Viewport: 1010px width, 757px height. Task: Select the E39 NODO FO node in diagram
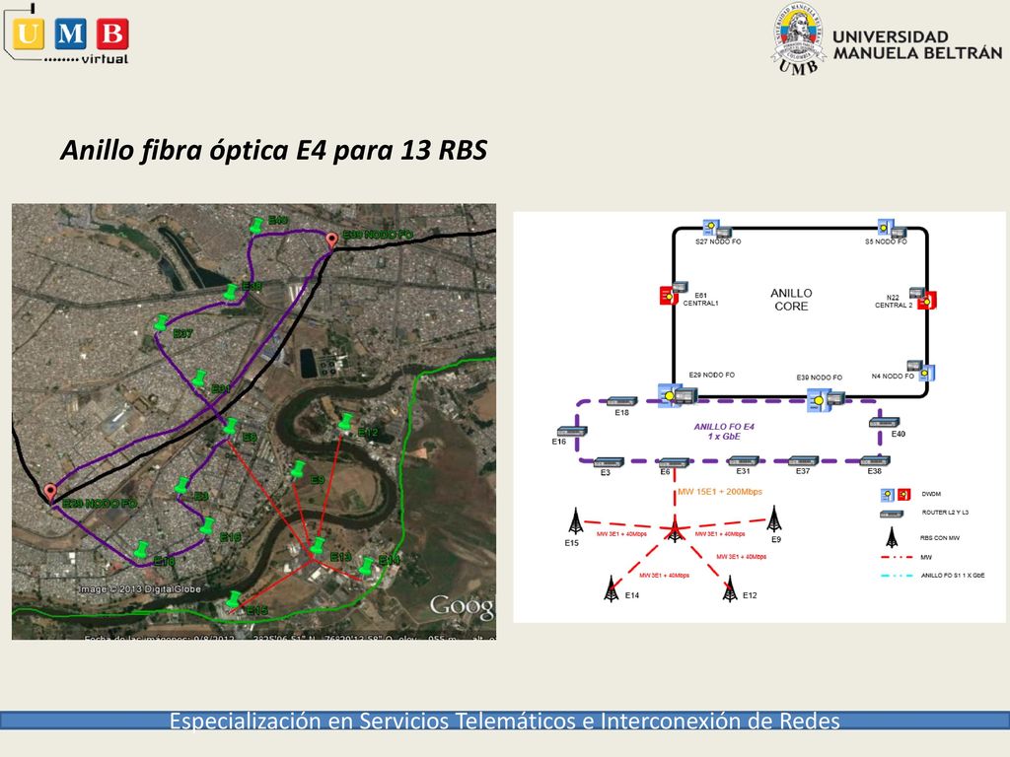tap(826, 400)
